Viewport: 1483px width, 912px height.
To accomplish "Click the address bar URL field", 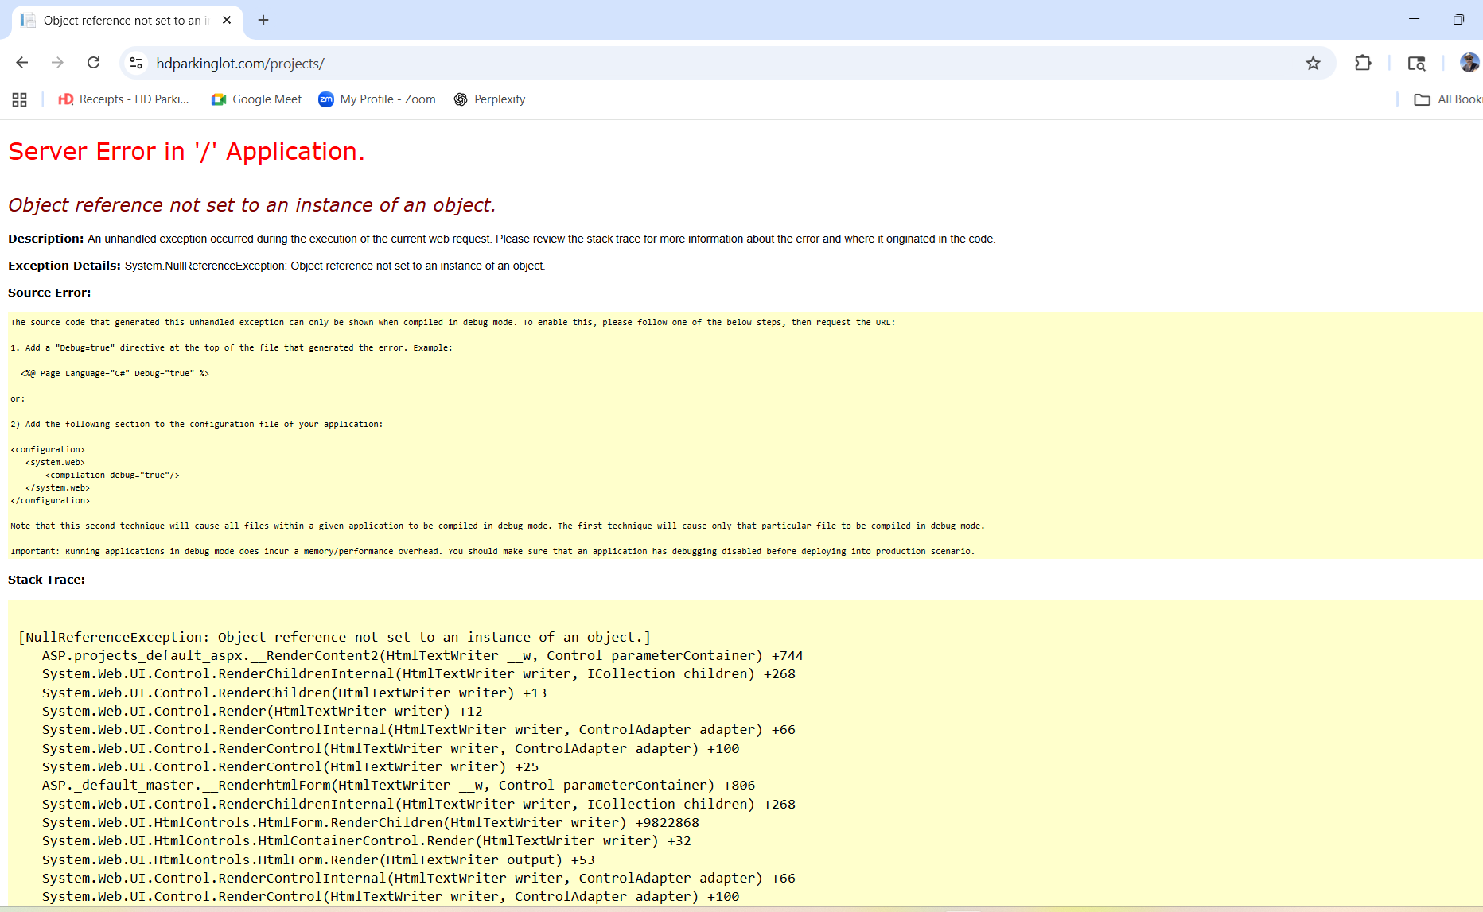I will click(636, 63).
